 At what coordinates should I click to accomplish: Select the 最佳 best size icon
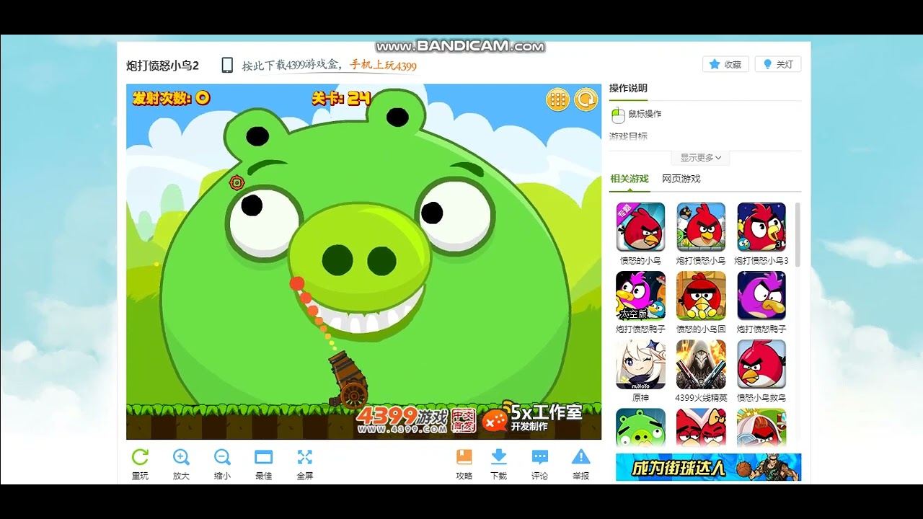click(264, 456)
